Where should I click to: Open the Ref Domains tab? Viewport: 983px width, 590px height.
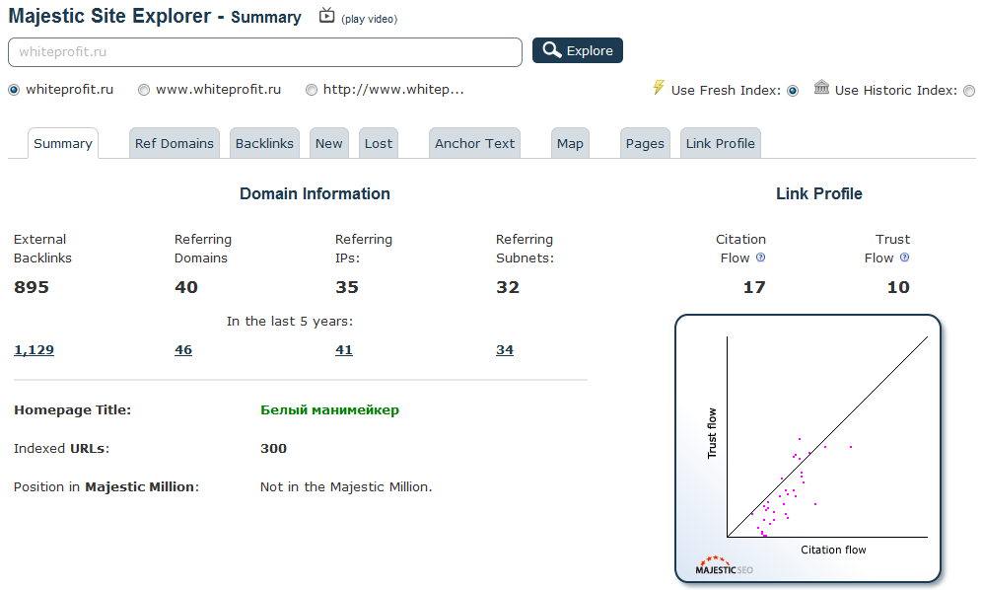(x=175, y=144)
